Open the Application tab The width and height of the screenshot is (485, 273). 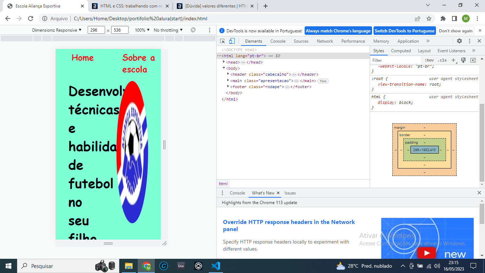408,41
